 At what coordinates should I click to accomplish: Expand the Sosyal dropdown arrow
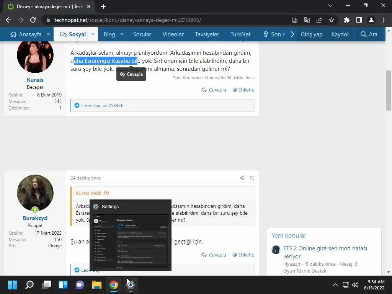pos(93,34)
